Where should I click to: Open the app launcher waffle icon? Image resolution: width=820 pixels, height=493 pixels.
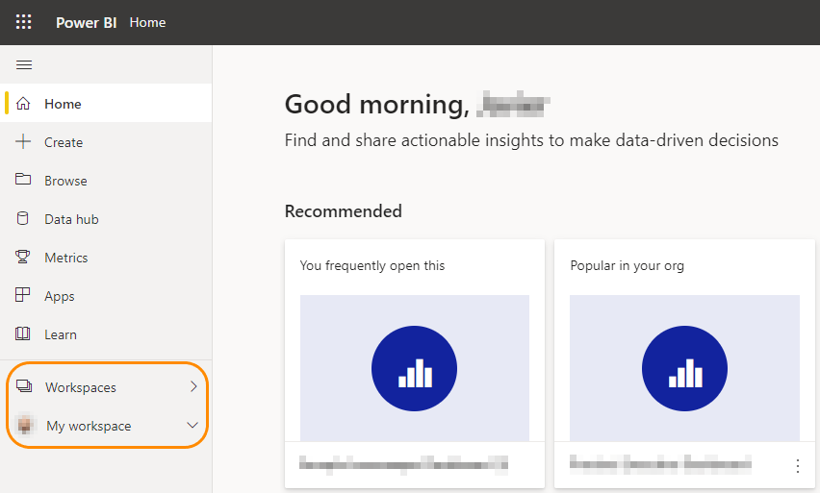click(23, 22)
